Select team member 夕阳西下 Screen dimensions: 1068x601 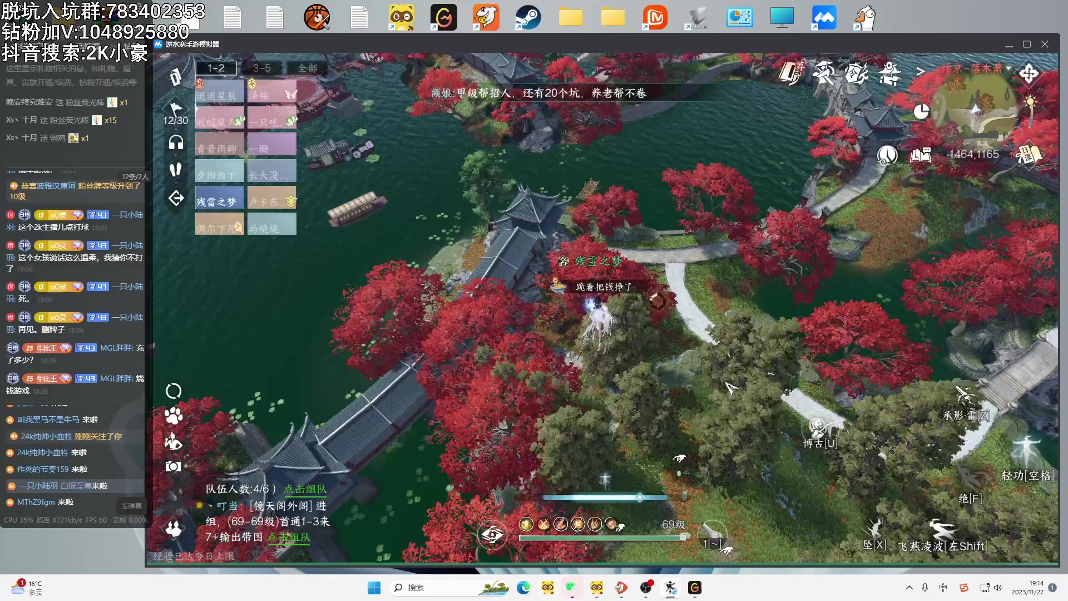[x=220, y=171]
